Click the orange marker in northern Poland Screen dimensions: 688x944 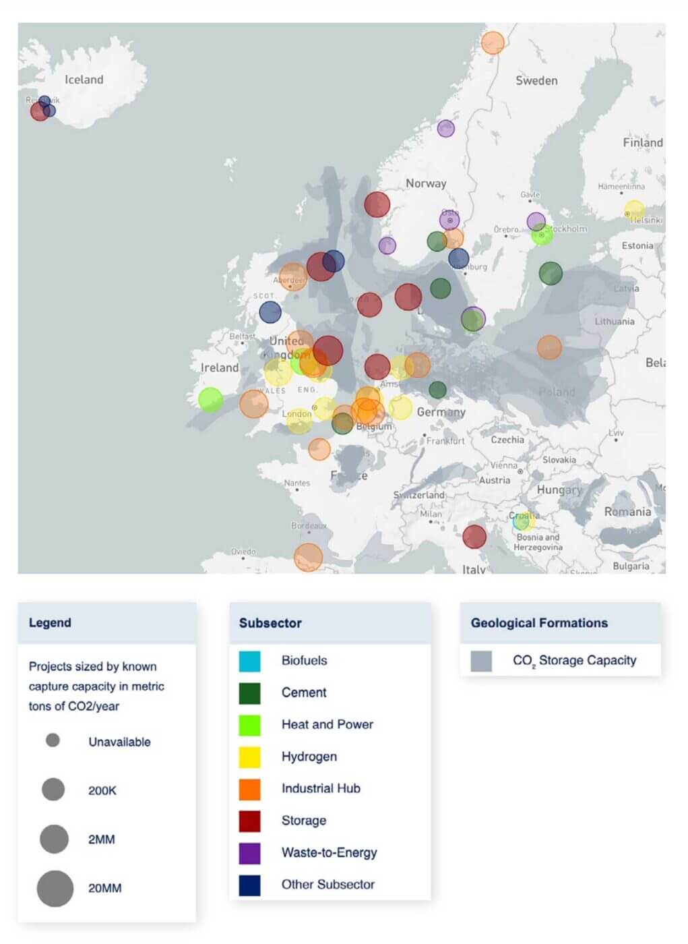point(549,347)
